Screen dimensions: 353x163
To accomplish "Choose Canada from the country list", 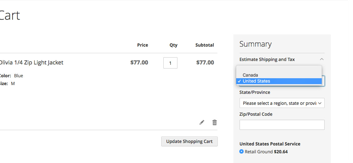I will tap(250, 75).
